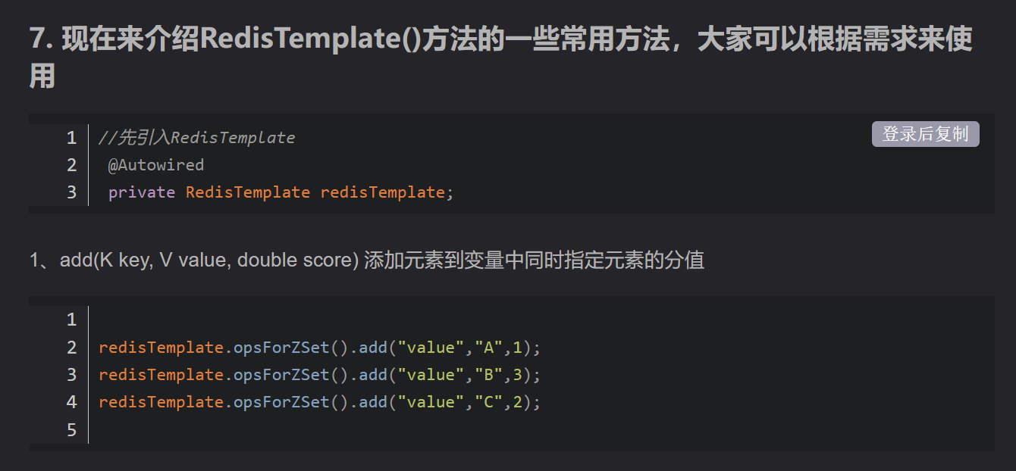Click the 登录后复制 copy button
The width and height of the screenshot is (1016, 471).
[x=925, y=134]
